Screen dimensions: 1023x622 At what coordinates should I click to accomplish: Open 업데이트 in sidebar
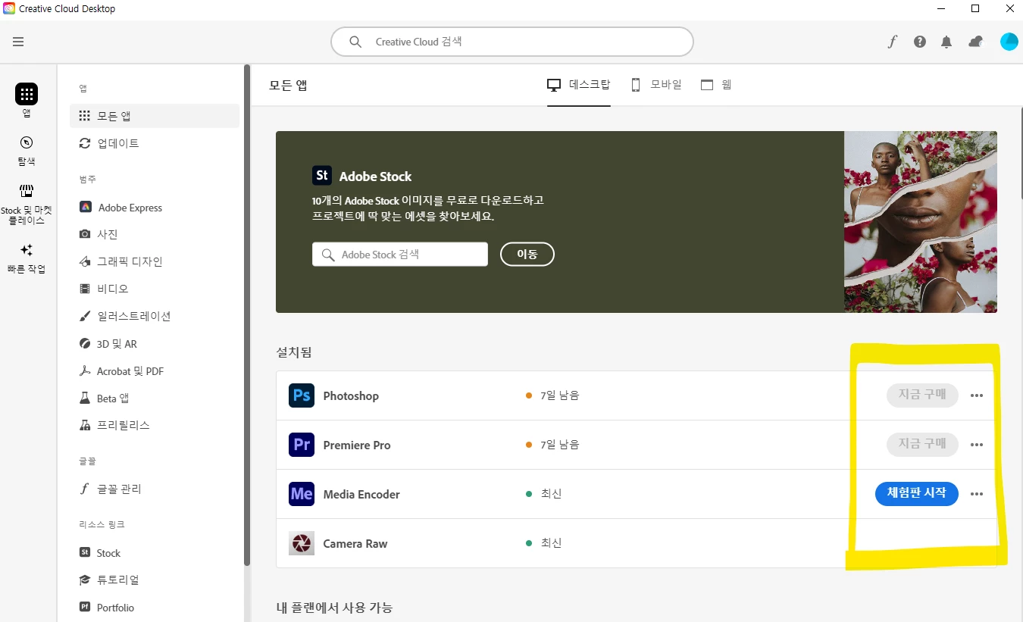(155, 143)
